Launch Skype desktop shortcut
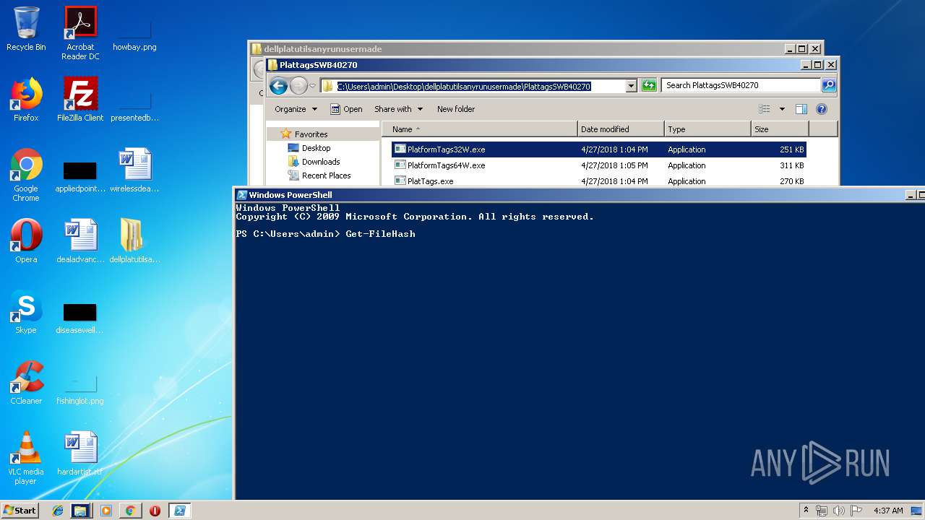 pyautogui.click(x=26, y=312)
